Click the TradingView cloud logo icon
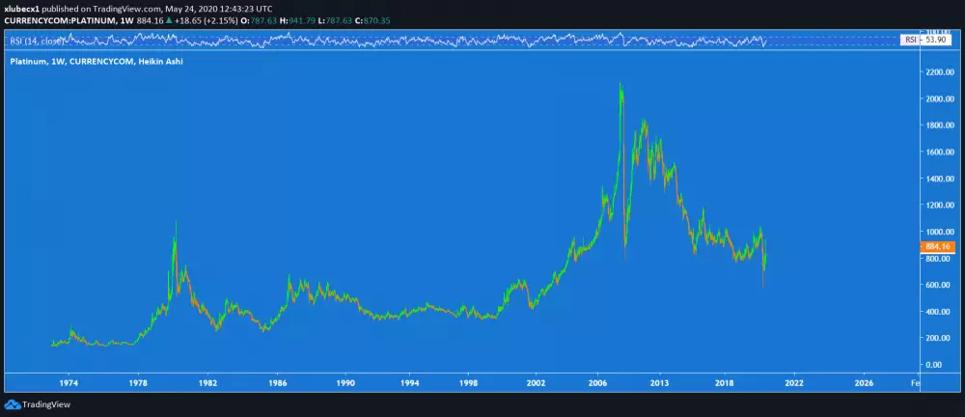The image size is (965, 417). [x=12, y=405]
